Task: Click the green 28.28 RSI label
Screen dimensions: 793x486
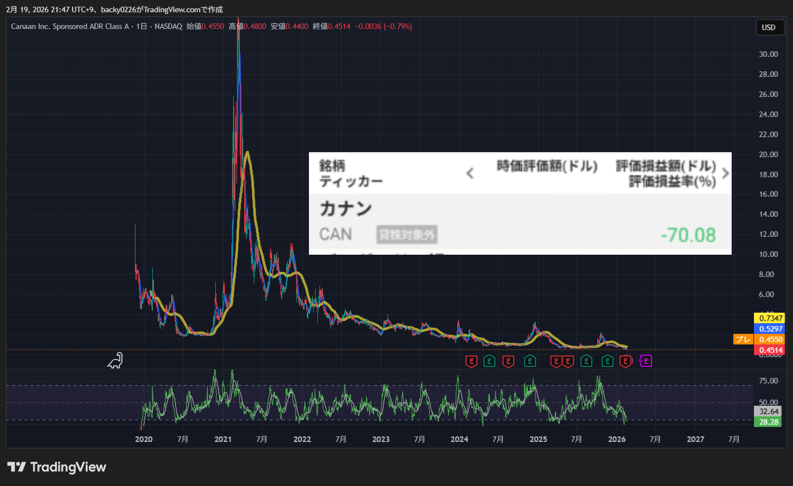Action: [768, 422]
